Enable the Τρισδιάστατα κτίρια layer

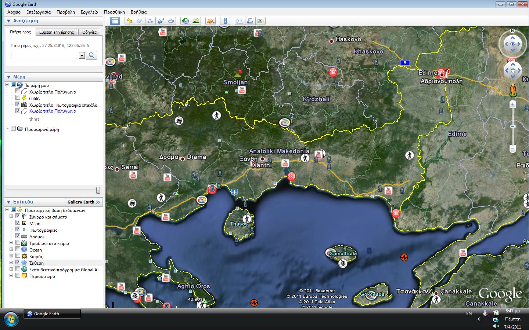18,242
